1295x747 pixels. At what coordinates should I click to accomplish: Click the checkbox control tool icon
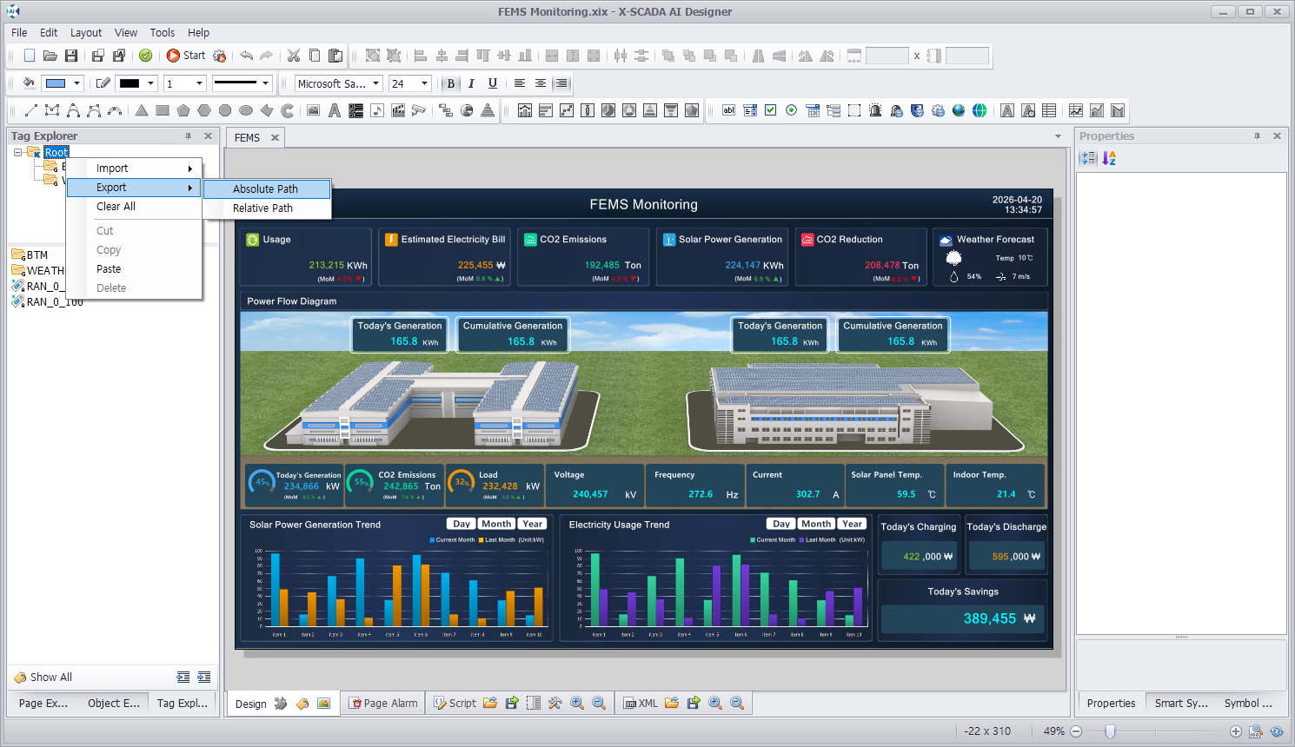pyautogui.click(x=770, y=110)
